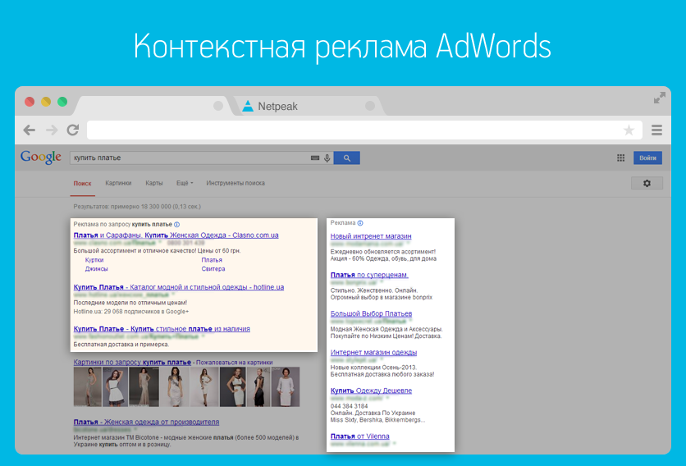Click the info icon beside Реклама по запросу
The width and height of the screenshot is (686, 466).
tap(176, 225)
